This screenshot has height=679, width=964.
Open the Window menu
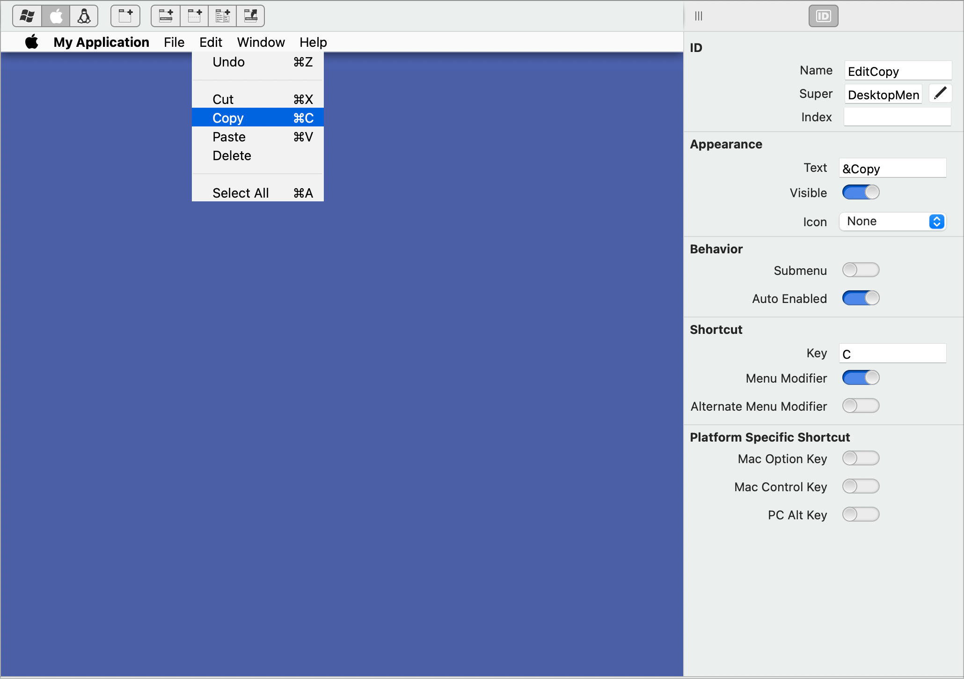[261, 42]
